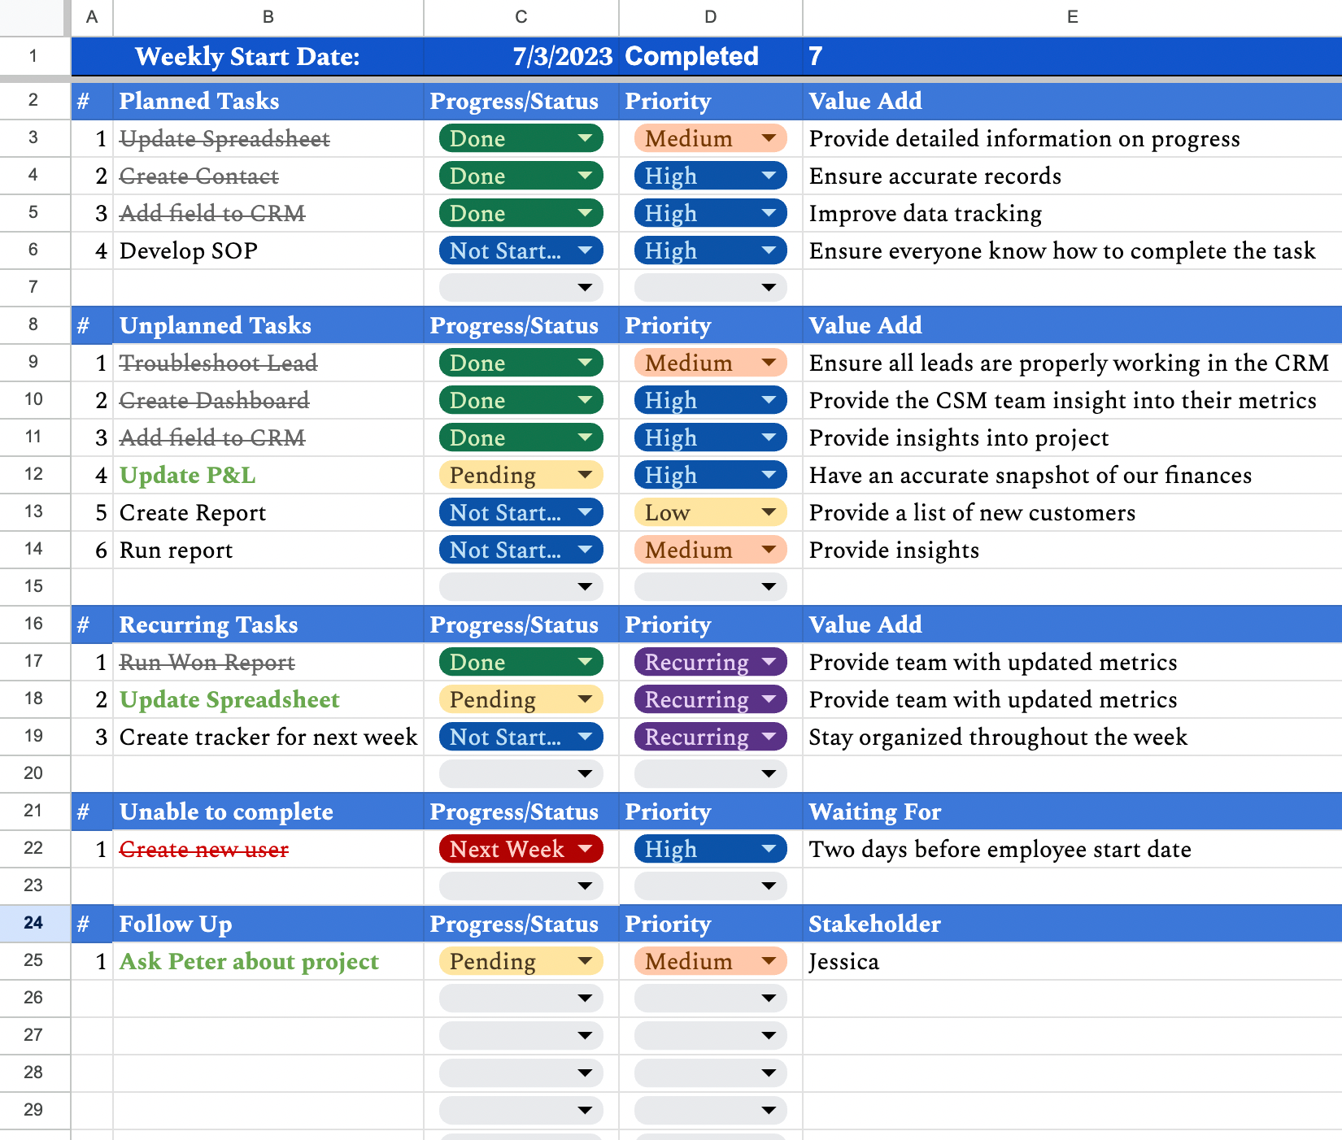Open status dropdown for Update Spreadsheet planned task
The height and width of the screenshot is (1140, 1342).
(584, 138)
